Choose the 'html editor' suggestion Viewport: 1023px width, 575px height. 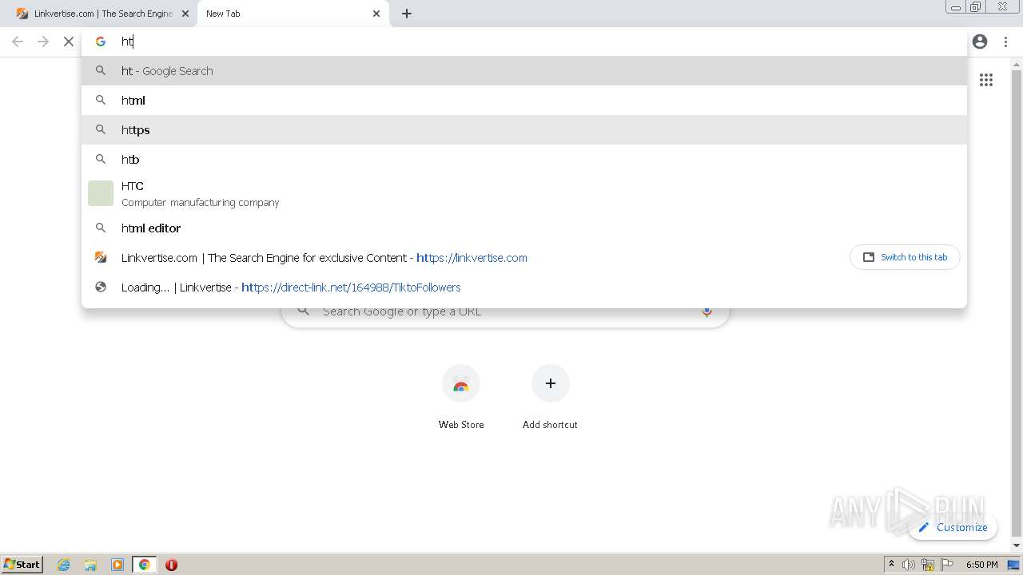tap(524, 228)
